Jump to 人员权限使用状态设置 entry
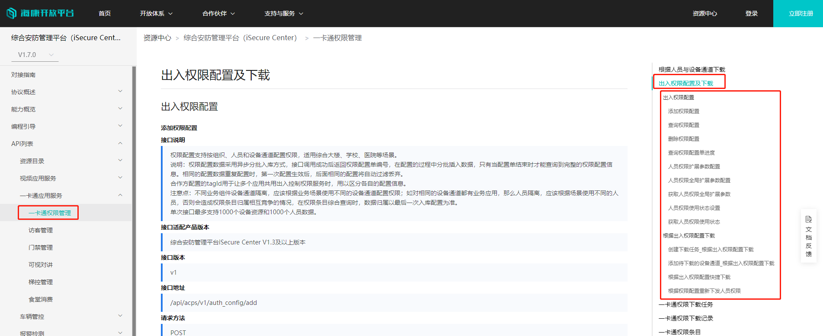The image size is (823, 336). [x=694, y=208]
